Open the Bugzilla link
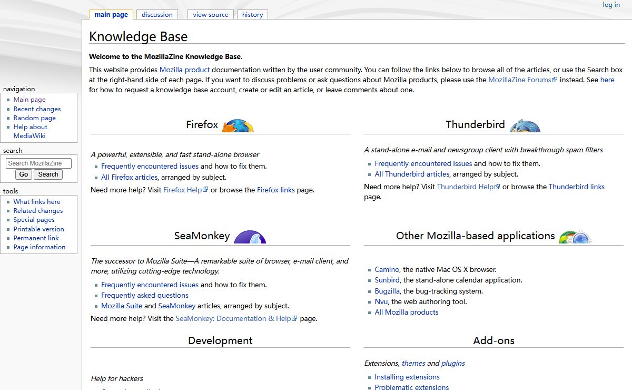This screenshot has height=390, width=632. coord(387,291)
